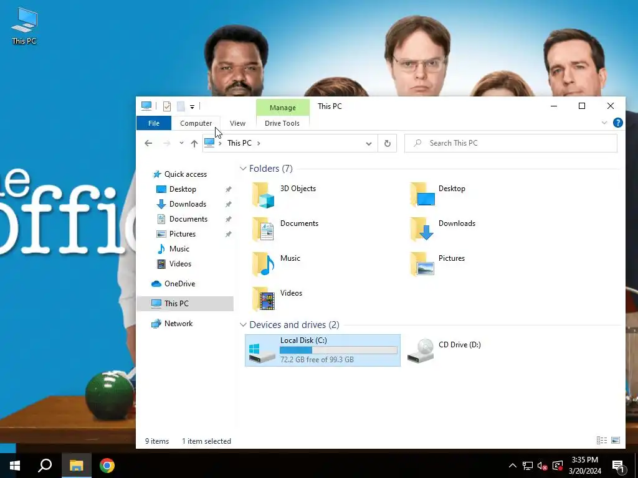Open Desktop under Quick access
Viewport: 638px width, 478px height.
pos(183,189)
